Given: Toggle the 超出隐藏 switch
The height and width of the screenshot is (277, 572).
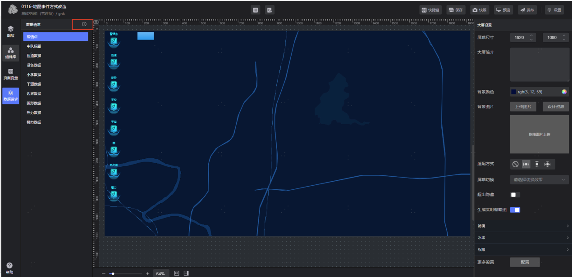Looking at the screenshot, I should click(515, 195).
